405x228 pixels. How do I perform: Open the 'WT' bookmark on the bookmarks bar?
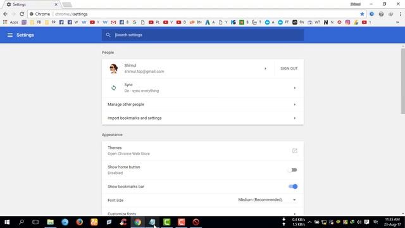point(314,22)
